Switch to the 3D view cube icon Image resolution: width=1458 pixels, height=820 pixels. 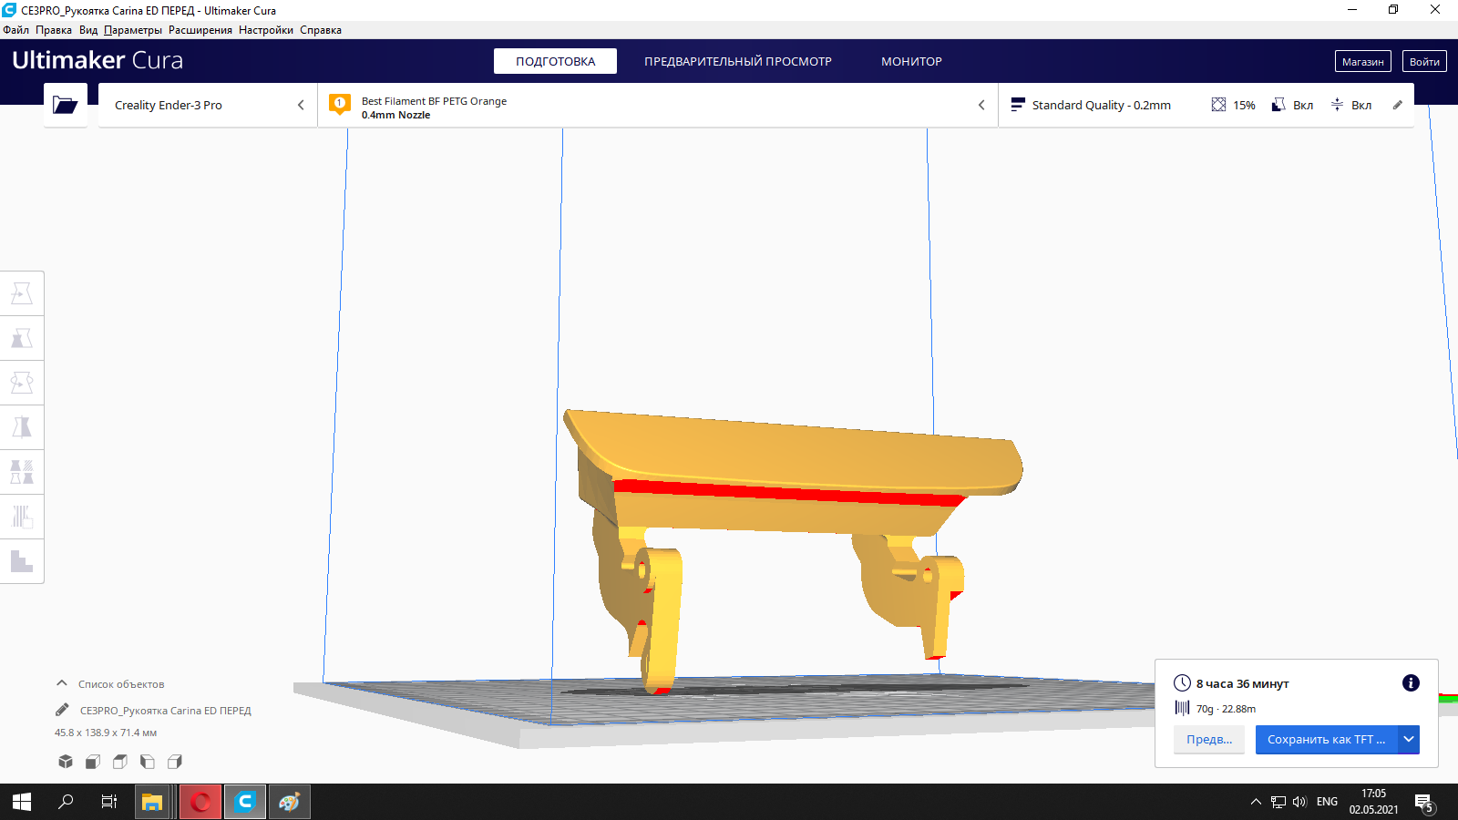coord(66,762)
